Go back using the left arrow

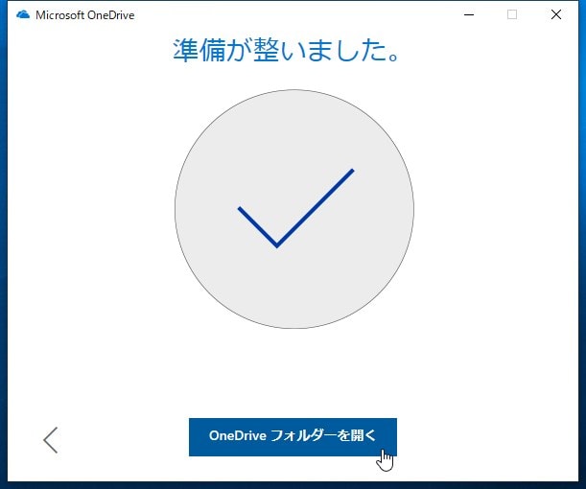point(51,440)
